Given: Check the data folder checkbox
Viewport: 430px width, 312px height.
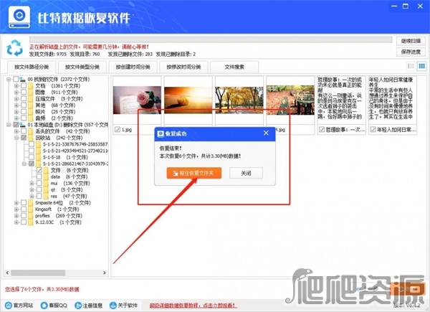Looking at the screenshot, I should [x=39, y=176].
